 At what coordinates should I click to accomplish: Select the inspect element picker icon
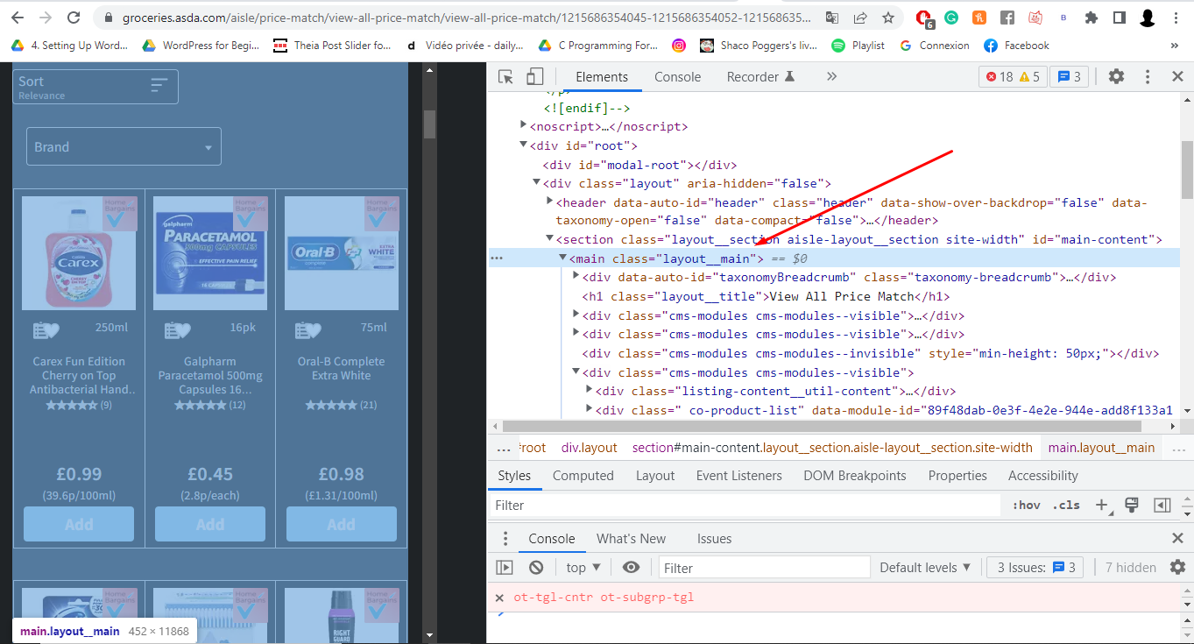tap(505, 77)
